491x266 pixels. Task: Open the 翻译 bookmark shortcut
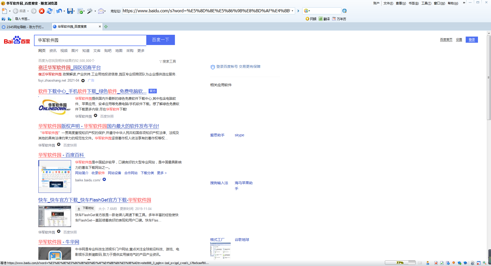[x=324, y=19]
